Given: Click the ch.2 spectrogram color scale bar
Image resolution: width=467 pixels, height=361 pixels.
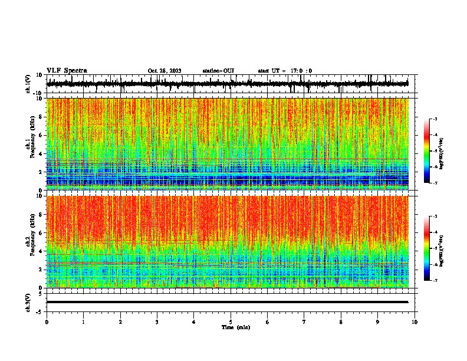Looking at the screenshot, I should coord(427,248).
